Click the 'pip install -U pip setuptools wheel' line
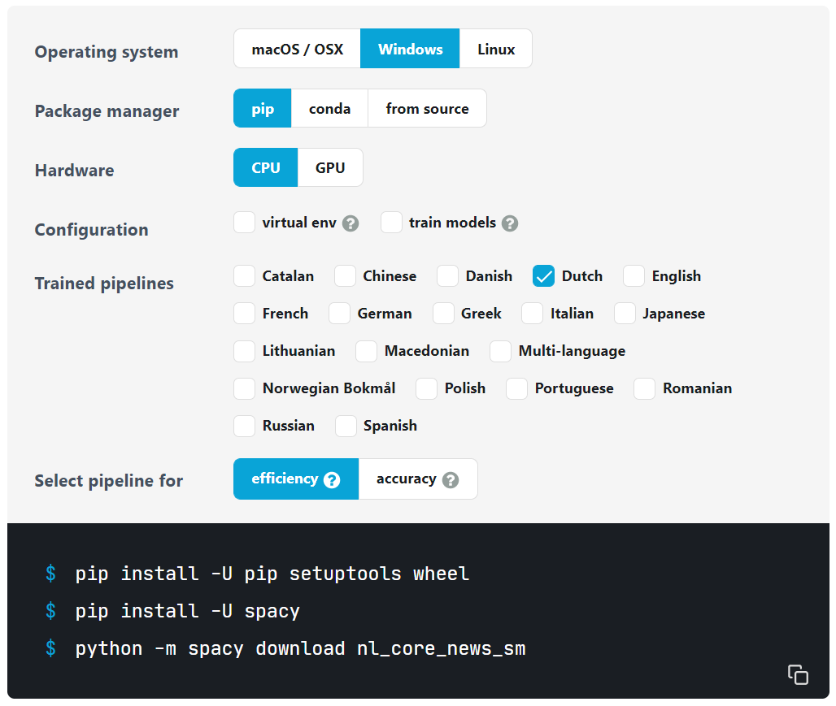This screenshot has height=706, width=836. [x=272, y=574]
